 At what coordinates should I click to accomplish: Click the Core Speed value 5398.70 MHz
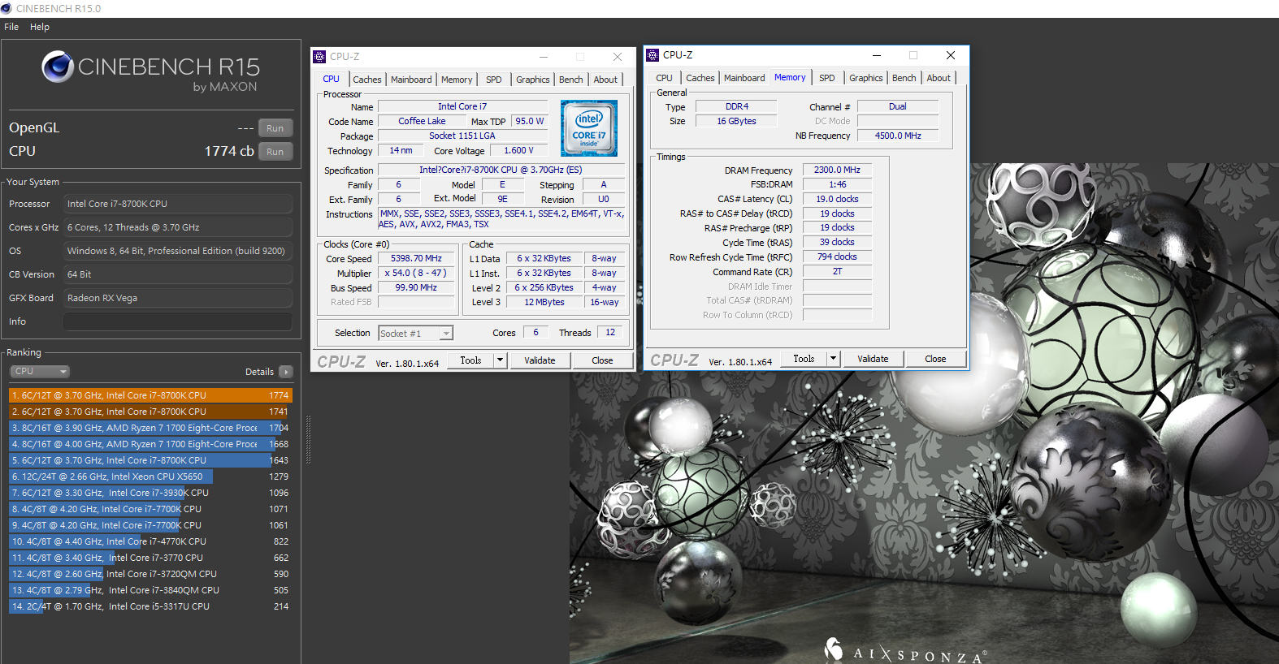416,259
